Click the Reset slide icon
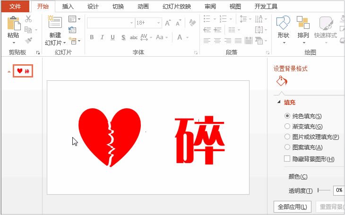The image size is (345, 215). click(x=72, y=29)
